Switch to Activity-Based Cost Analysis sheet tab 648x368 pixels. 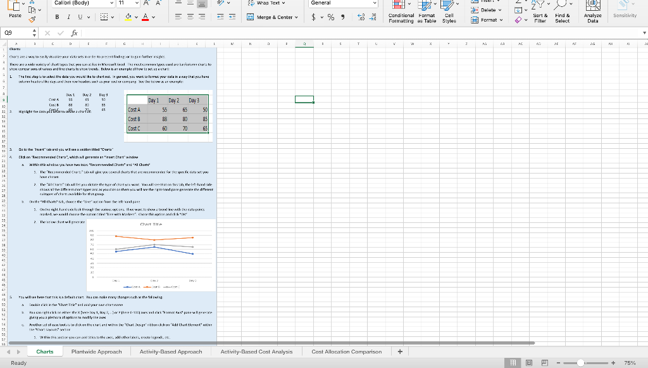(x=256, y=352)
